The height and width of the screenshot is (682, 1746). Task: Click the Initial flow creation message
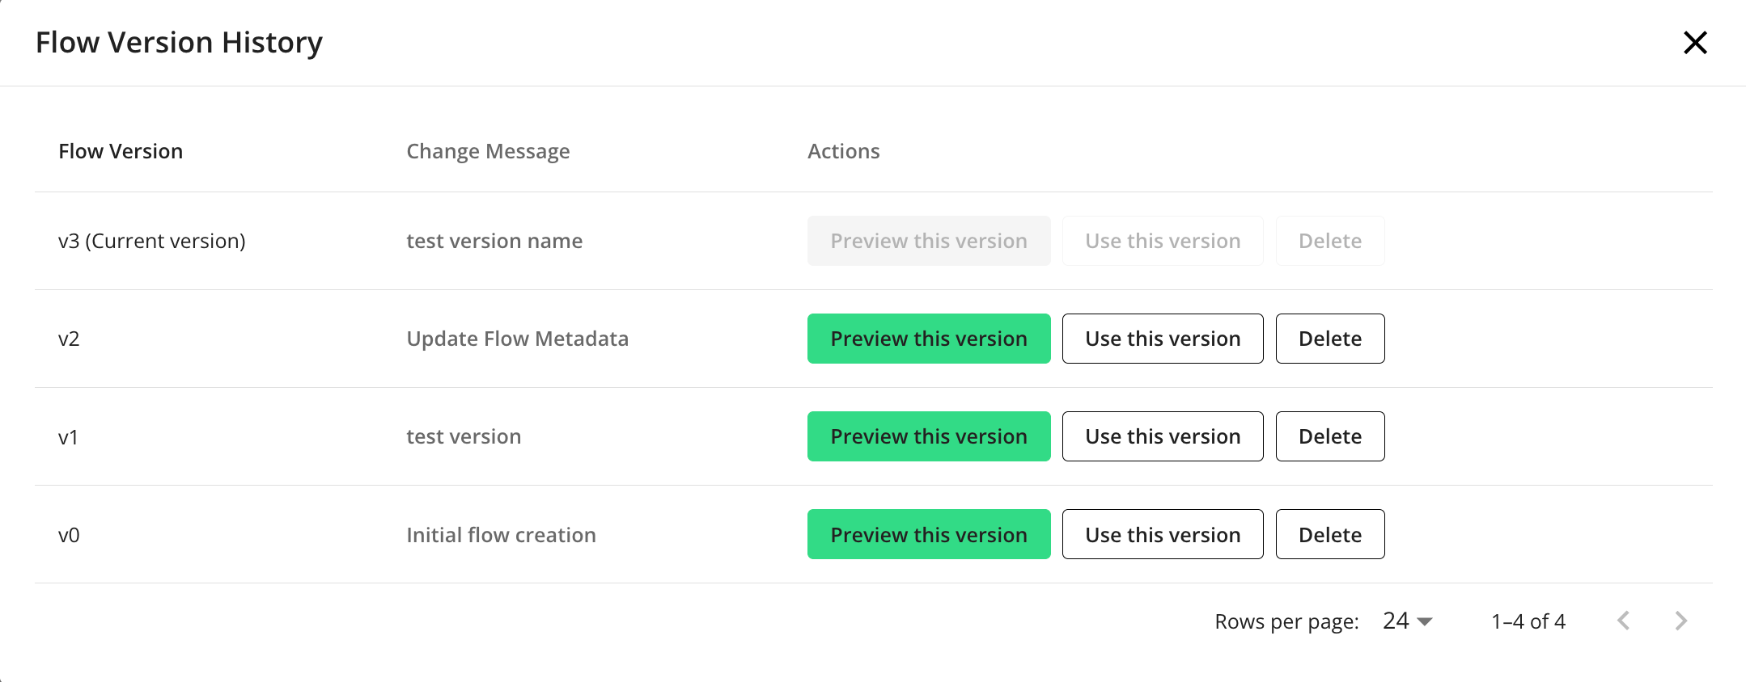501,535
